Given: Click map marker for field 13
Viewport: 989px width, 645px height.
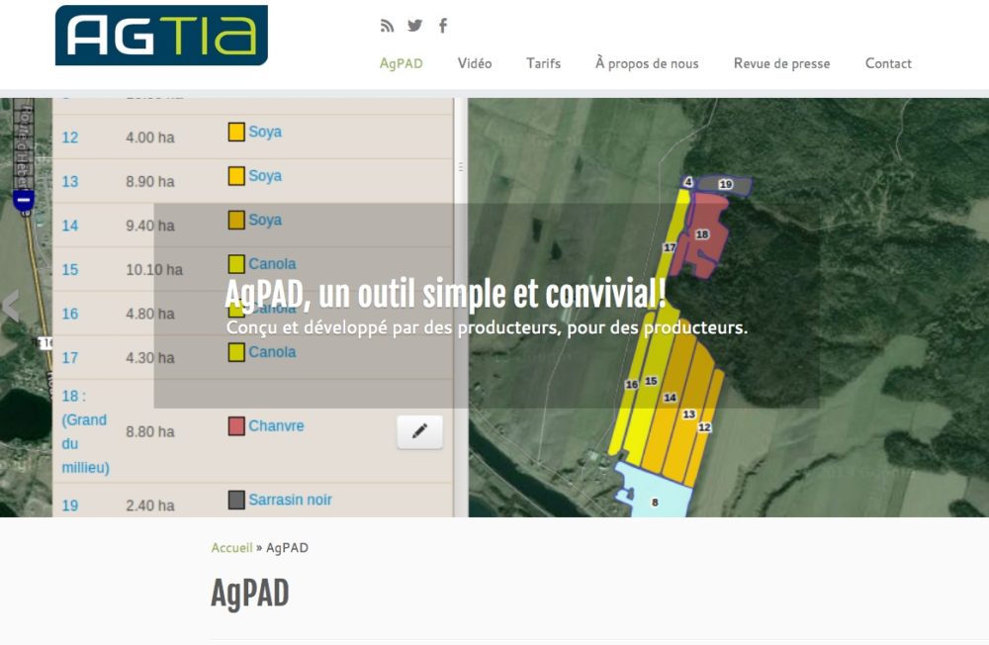Looking at the screenshot, I should 688,415.
